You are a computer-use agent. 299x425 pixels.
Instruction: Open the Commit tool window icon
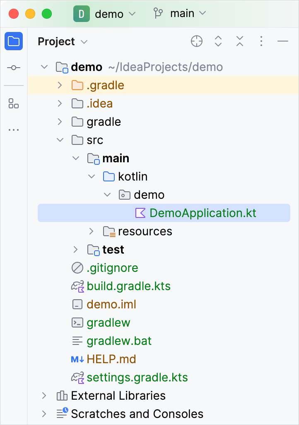(x=14, y=68)
